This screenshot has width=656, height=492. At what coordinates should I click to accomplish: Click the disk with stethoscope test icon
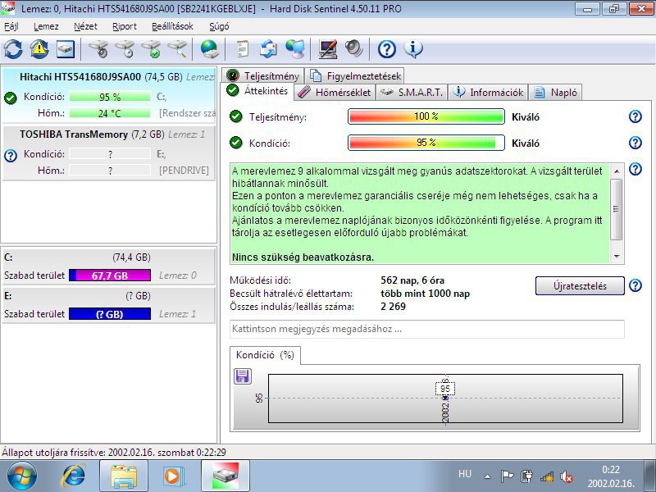[x=98, y=49]
